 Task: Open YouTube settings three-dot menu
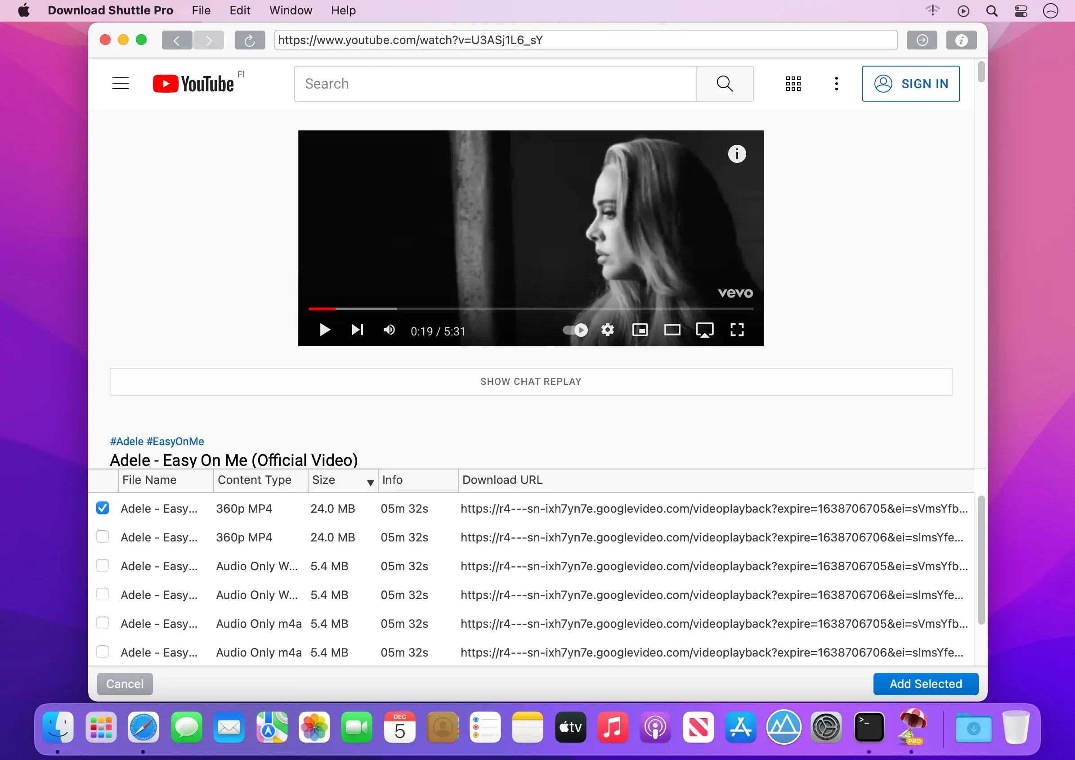[x=836, y=84]
